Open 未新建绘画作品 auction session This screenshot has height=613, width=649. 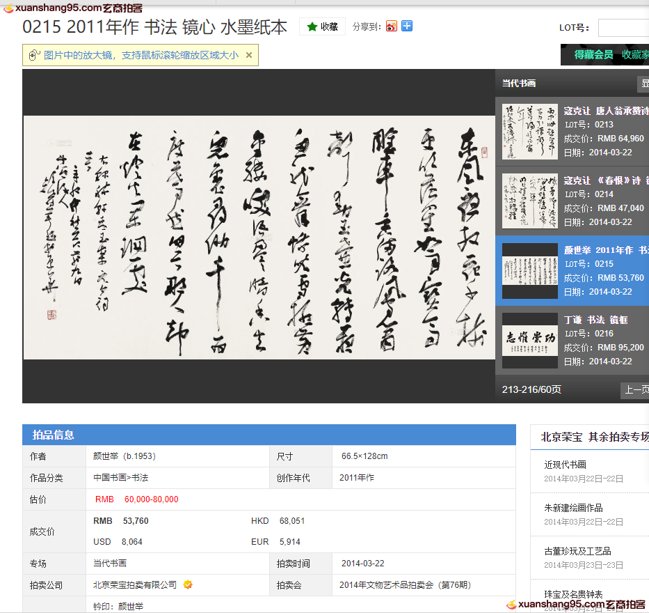[573, 508]
